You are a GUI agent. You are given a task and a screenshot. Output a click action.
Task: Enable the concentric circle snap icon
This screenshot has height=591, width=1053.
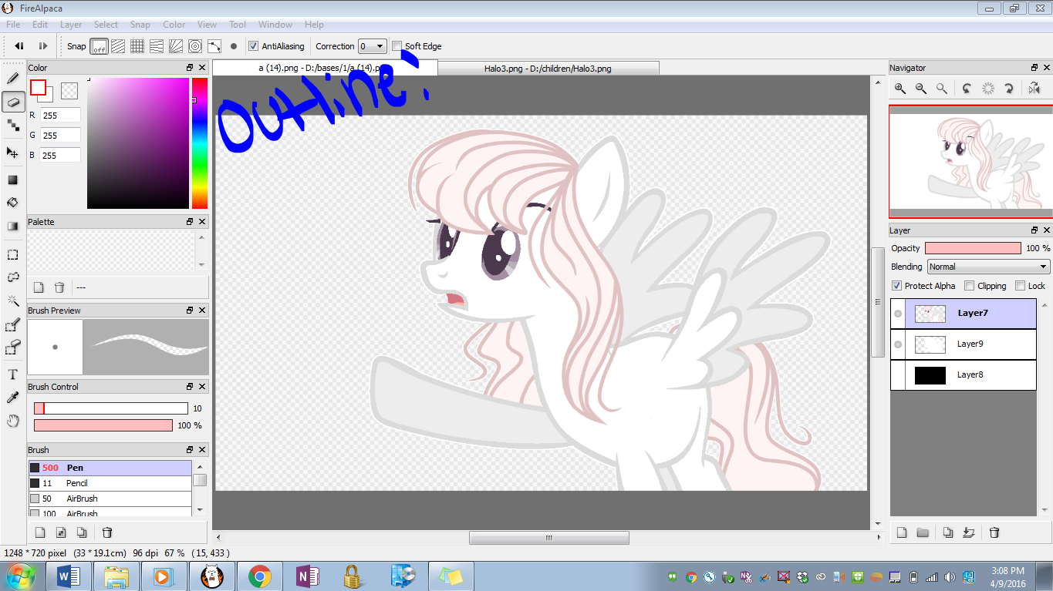coord(195,46)
